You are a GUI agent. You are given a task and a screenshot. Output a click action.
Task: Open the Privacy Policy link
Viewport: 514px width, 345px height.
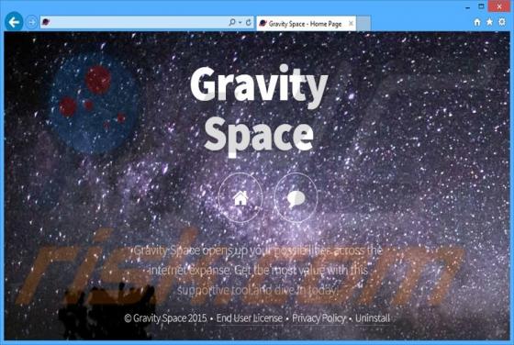[x=318, y=317]
